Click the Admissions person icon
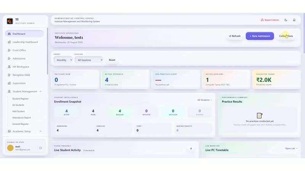This screenshot has width=305, height=171. pos(9,59)
